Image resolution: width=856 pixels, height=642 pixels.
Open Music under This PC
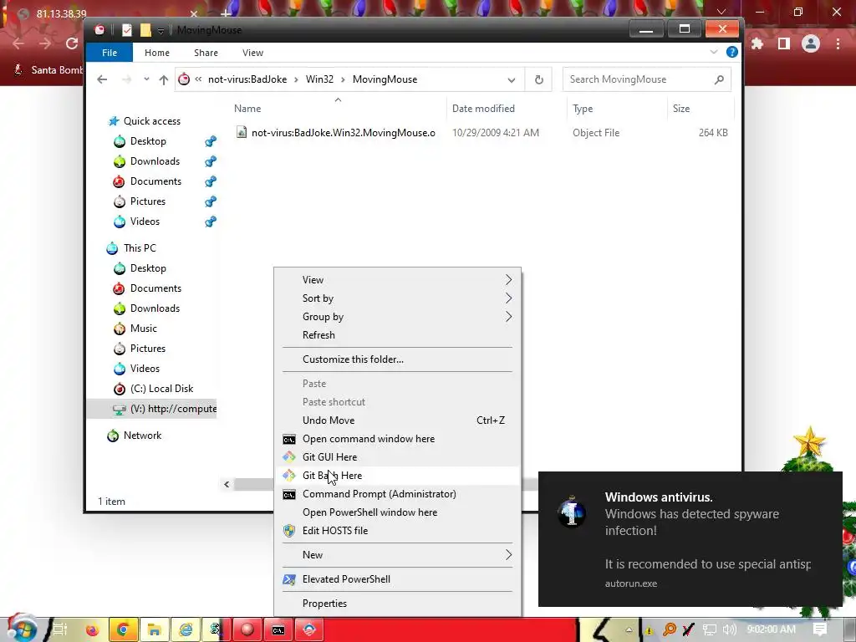click(x=144, y=329)
